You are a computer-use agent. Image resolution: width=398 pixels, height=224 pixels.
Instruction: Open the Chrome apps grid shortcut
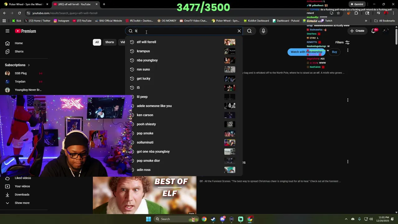click(4, 21)
